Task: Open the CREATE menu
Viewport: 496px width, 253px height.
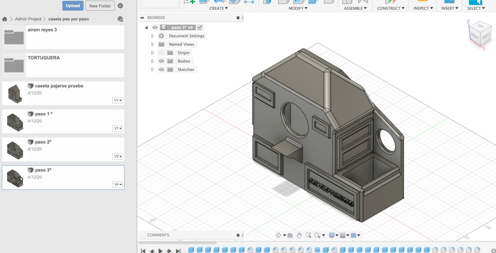Action: click(219, 8)
